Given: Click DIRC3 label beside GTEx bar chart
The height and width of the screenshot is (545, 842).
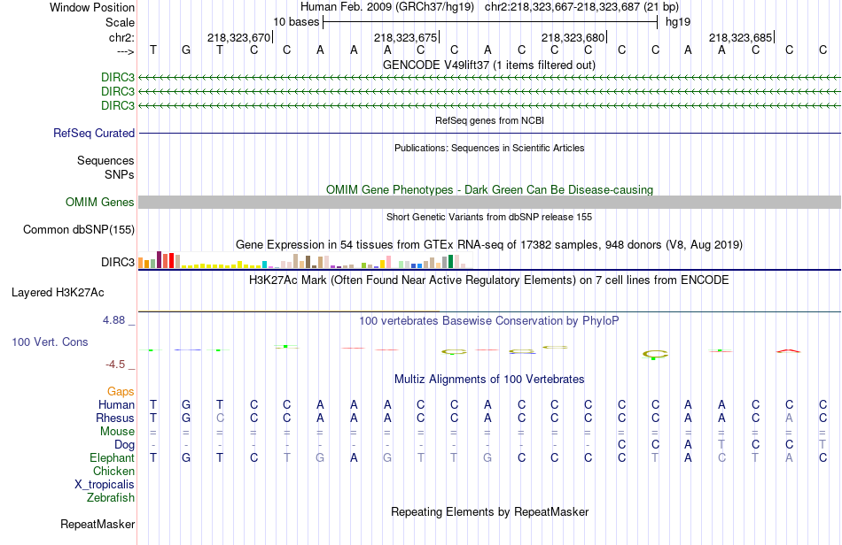Looking at the screenshot, I should pyautogui.click(x=118, y=262).
